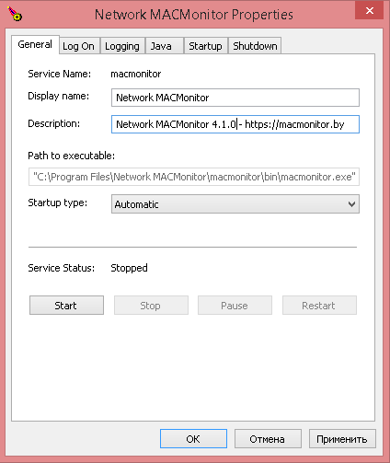Click the 'Display name:' label
Image resolution: width=390 pixels, height=463 pixels.
[59, 96]
